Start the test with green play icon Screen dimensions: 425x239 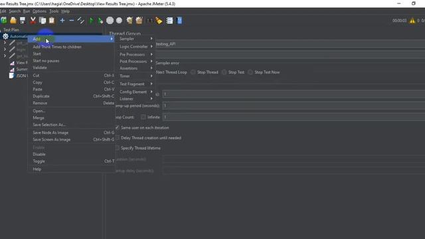click(x=92, y=21)
